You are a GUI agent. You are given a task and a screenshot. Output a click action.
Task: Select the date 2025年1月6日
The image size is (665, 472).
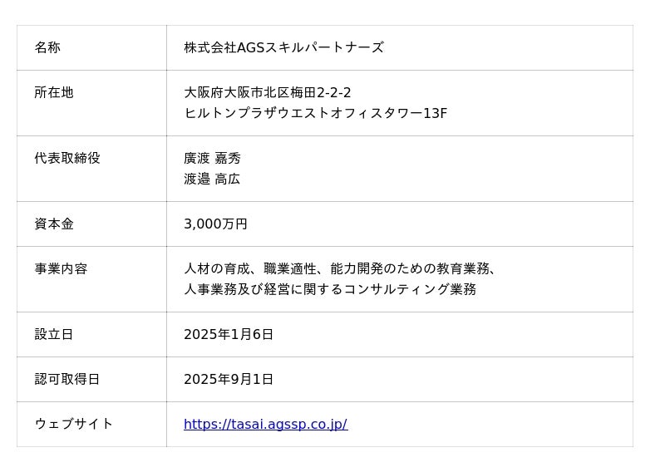pyautogui.click(x=229, y=334)
